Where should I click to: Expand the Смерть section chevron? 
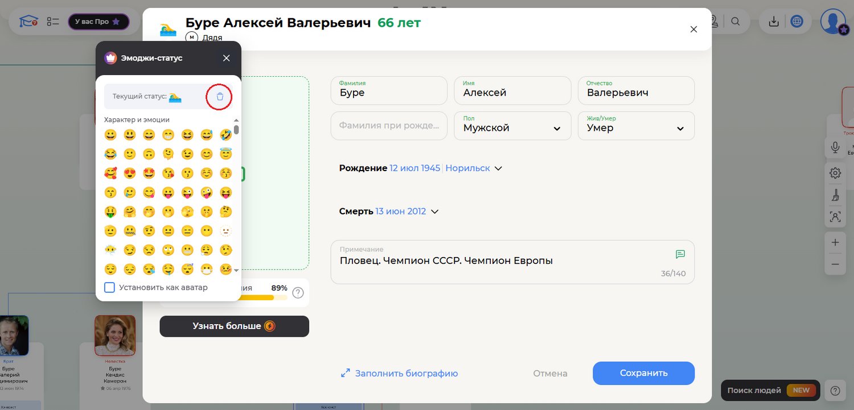pos(435,212)
